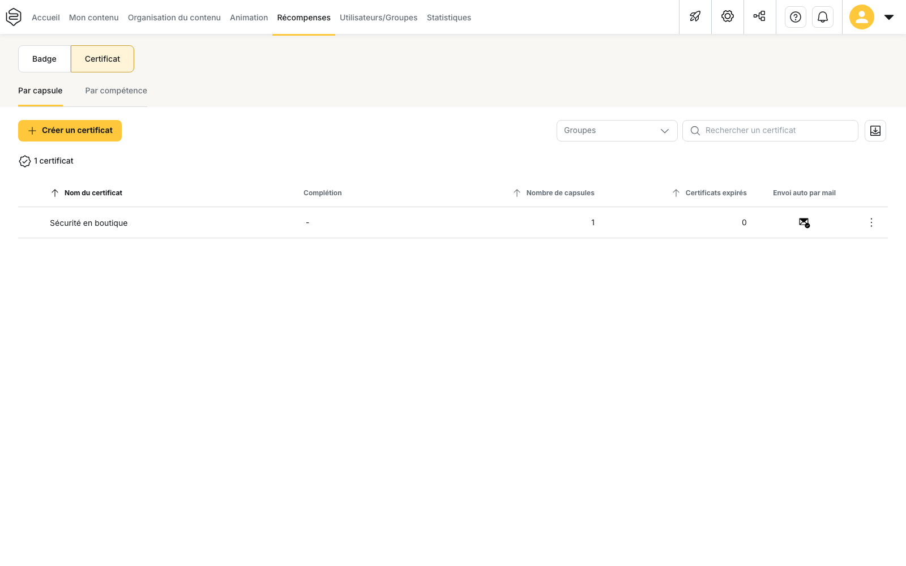
Task: Click the search magnifier icon
Action: point(695,131)
